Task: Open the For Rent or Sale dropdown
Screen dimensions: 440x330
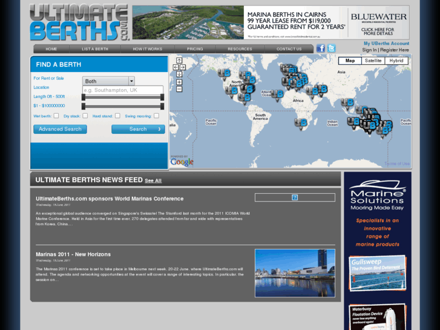Action: tap(108, 81)
